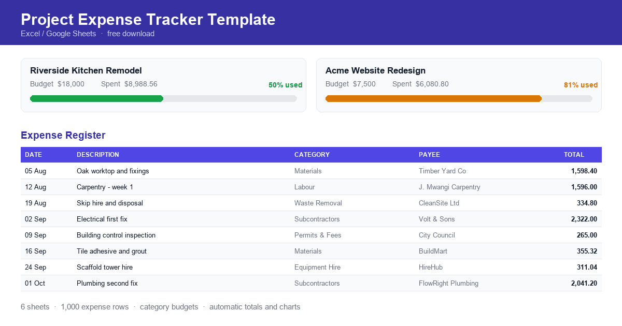Screen dimensions: 622x326
Task: Click the 09 Sep date cell
Action: (x=35, y=235)
